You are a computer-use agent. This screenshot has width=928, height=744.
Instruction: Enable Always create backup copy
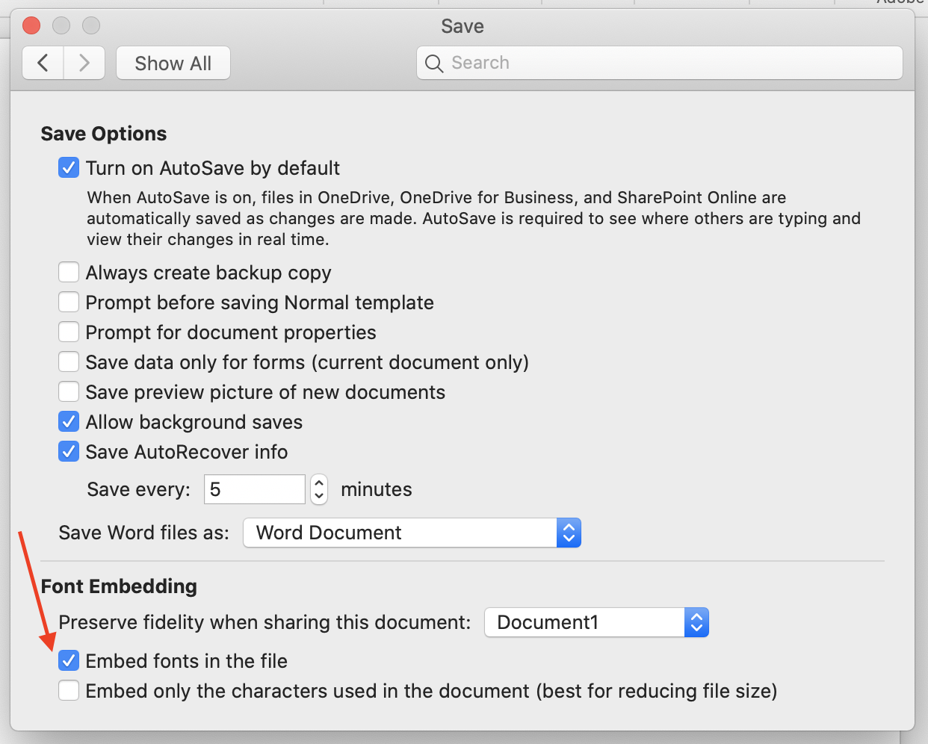(x=69, y=272)
